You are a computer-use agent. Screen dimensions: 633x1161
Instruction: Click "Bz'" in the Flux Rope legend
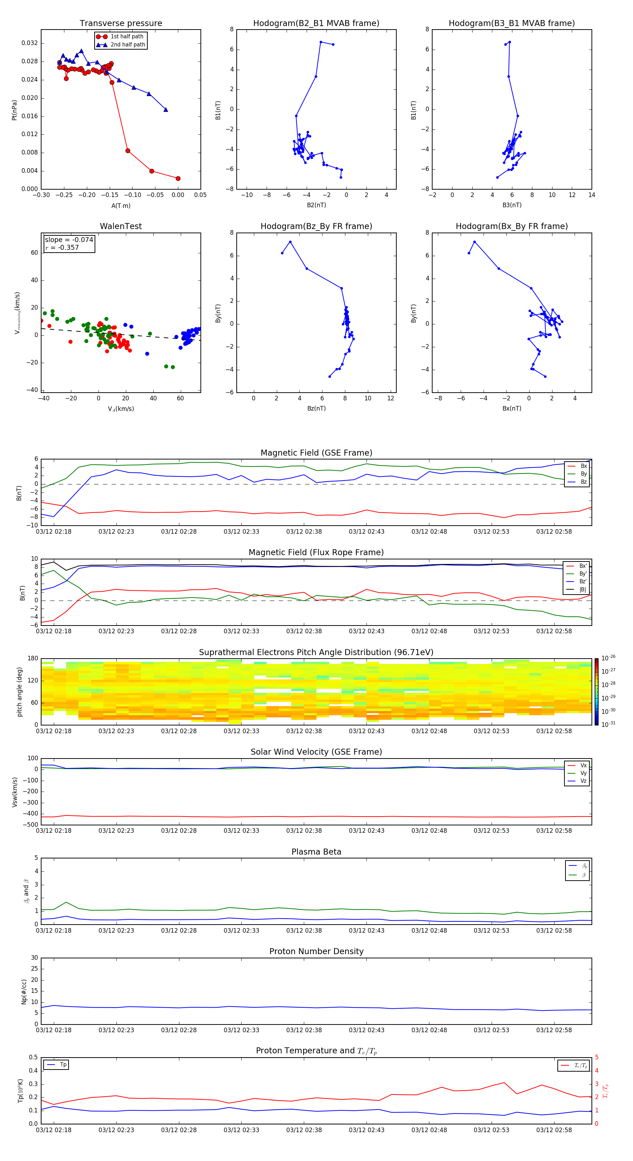point(577,582)
